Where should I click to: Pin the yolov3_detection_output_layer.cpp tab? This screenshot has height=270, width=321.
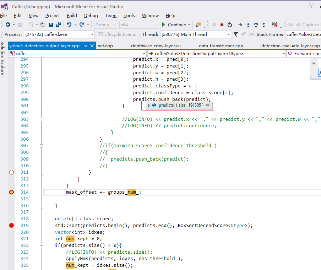(85, 46)
